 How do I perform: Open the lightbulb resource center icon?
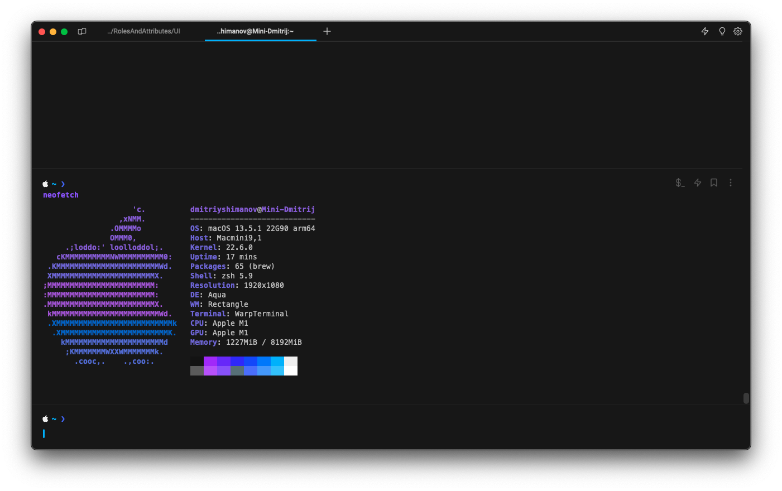click(x=722, y=31)
